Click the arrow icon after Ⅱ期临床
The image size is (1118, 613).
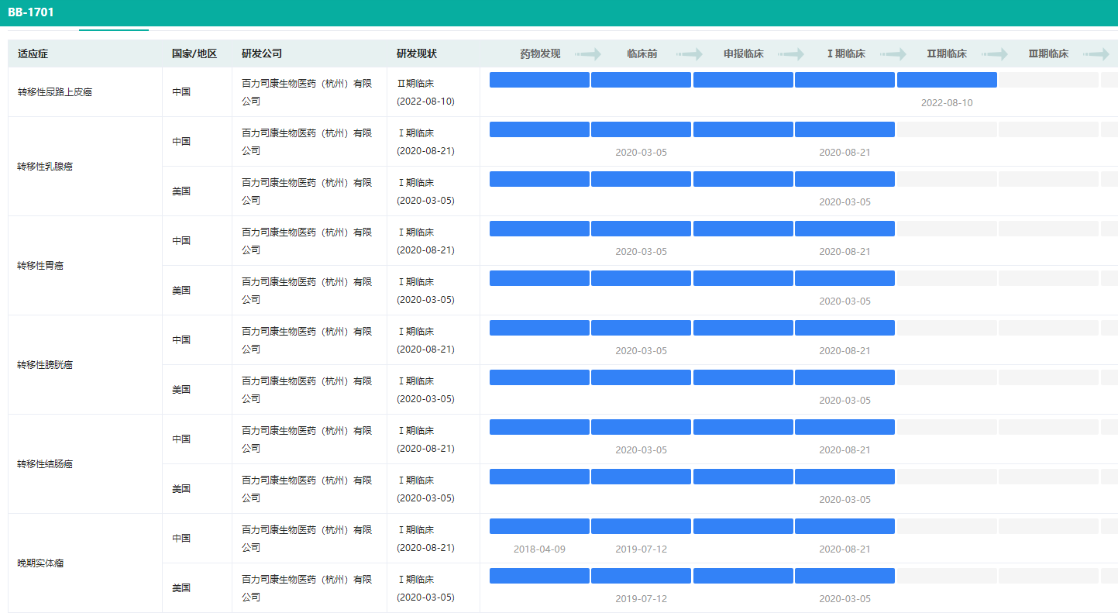(994, 54)
